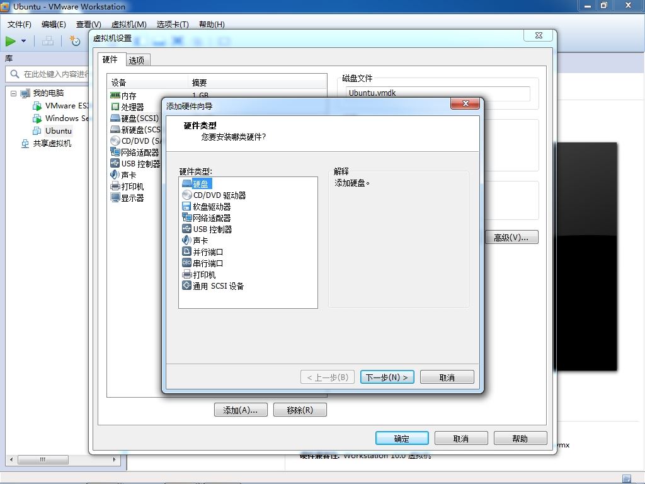Click 声卡 icon in settings device list

point(115,175)
